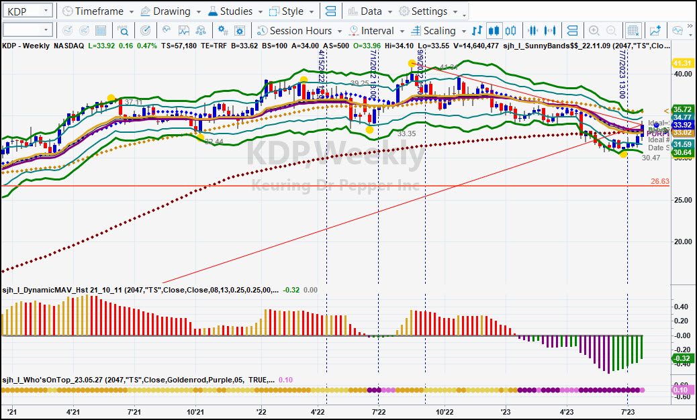Viewport: 697px width, 420px height.
Task: Click the speech bubble wave icon
Action: pos(678,31)
